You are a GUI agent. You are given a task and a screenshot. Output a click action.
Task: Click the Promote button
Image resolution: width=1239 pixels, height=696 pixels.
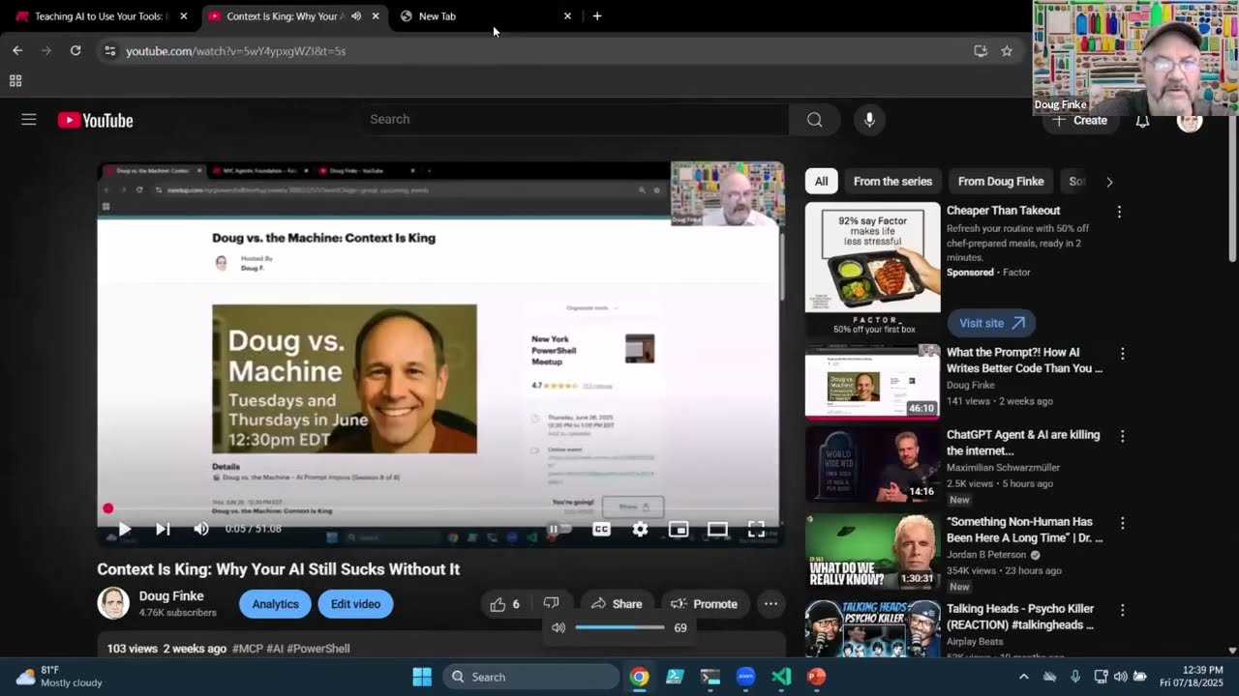[x=704, y=604]
